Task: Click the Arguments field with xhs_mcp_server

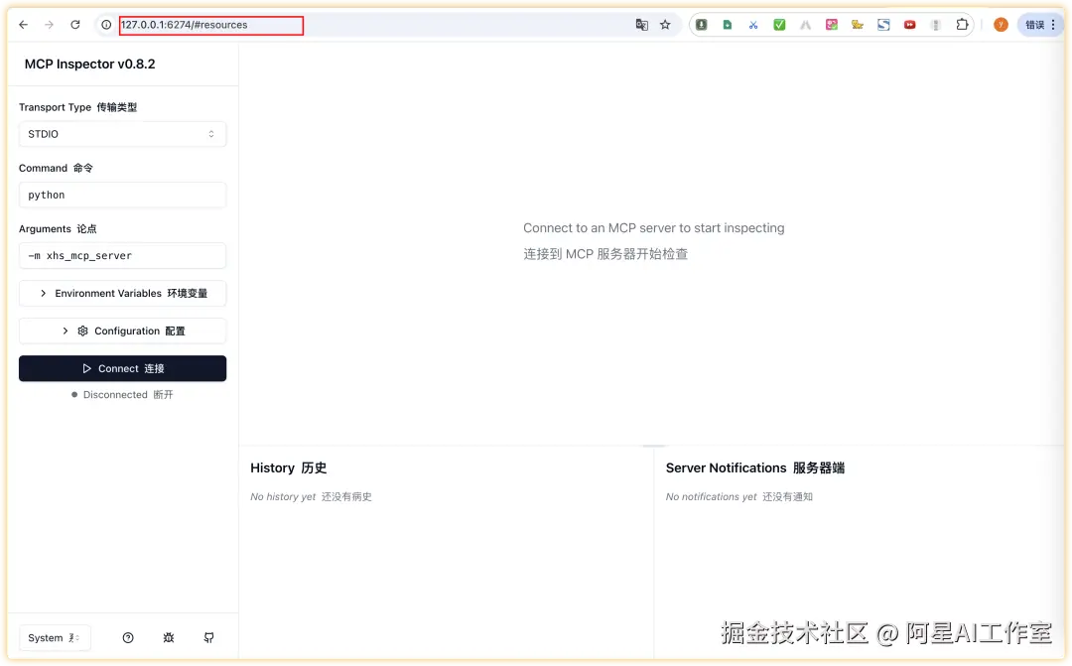Action: point(122,255)
